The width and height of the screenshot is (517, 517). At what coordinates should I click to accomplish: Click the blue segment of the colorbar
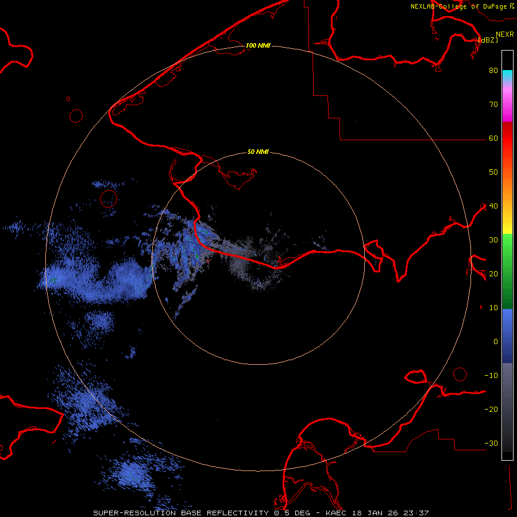[507, 336]
